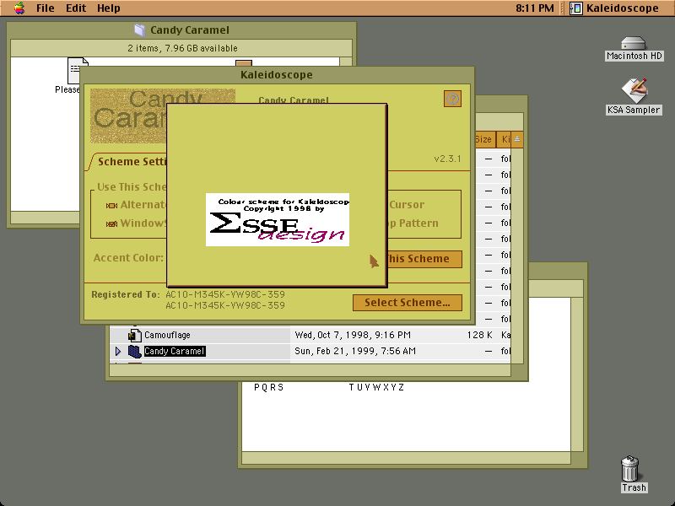Image resolution: width=675 pixels, height=506 pixels.
Task: Click the Candy Caramel window title text
Action: click(189, 30)
